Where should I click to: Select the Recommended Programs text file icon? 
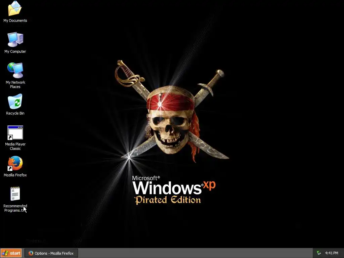pos(15,194)
